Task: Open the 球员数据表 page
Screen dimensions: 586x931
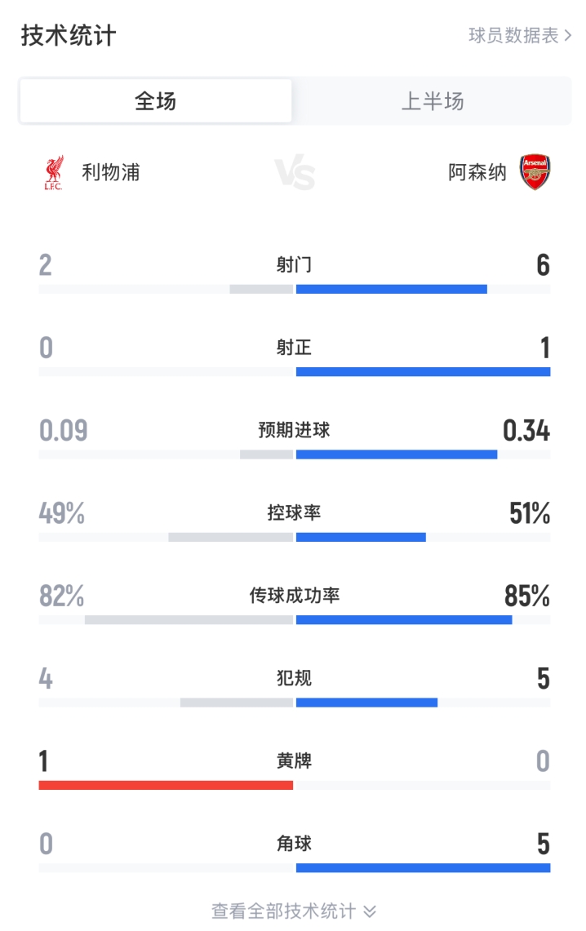Action: (x=514, y=34)
